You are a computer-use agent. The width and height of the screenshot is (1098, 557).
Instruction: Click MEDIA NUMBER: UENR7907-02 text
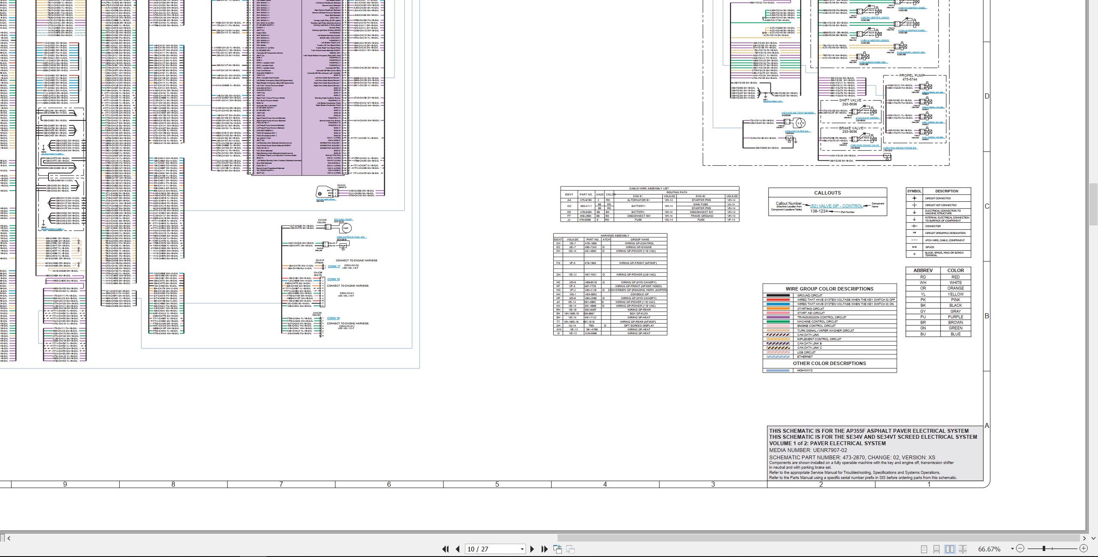[x=808, y=450]
